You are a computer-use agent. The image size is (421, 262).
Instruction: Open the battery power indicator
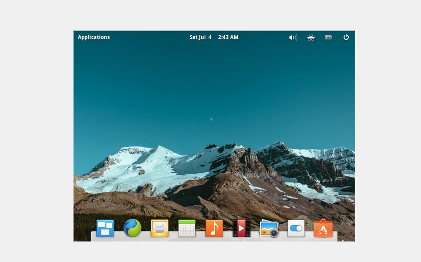328,37
